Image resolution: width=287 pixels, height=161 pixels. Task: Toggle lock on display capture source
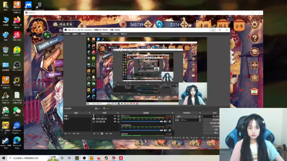point(118,122)
